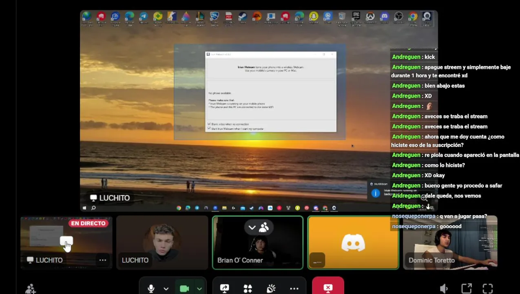Image resolution: width=520 pixels, height=294 pixels.
Task: Enter fullscreen mode
Action: pos(488,289)
